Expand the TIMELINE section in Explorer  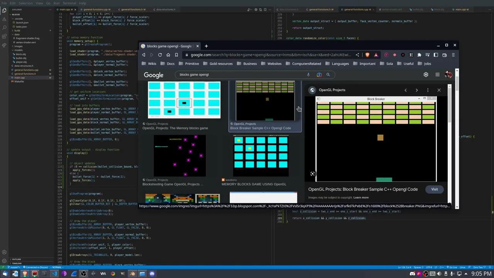[16, 264]
